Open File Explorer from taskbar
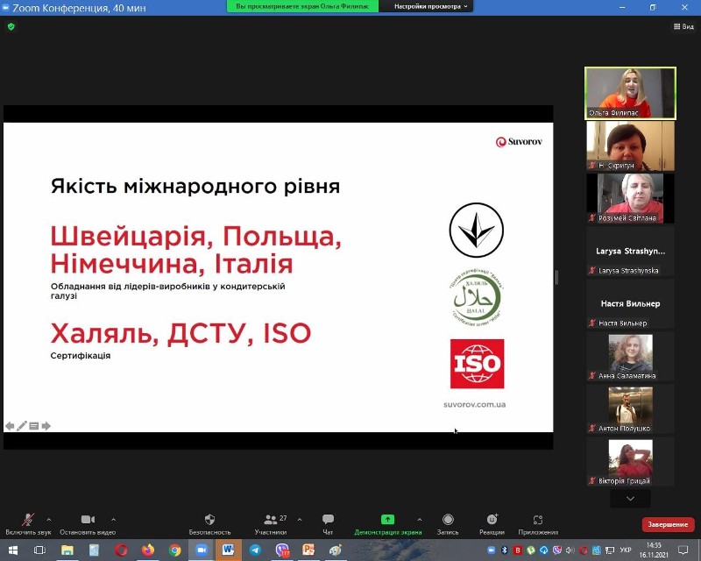 point(67,550)
